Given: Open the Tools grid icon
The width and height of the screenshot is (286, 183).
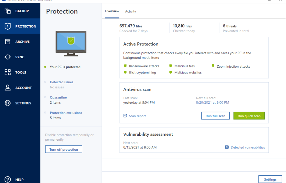Looking at the screenshot, I should coord(8,72).
